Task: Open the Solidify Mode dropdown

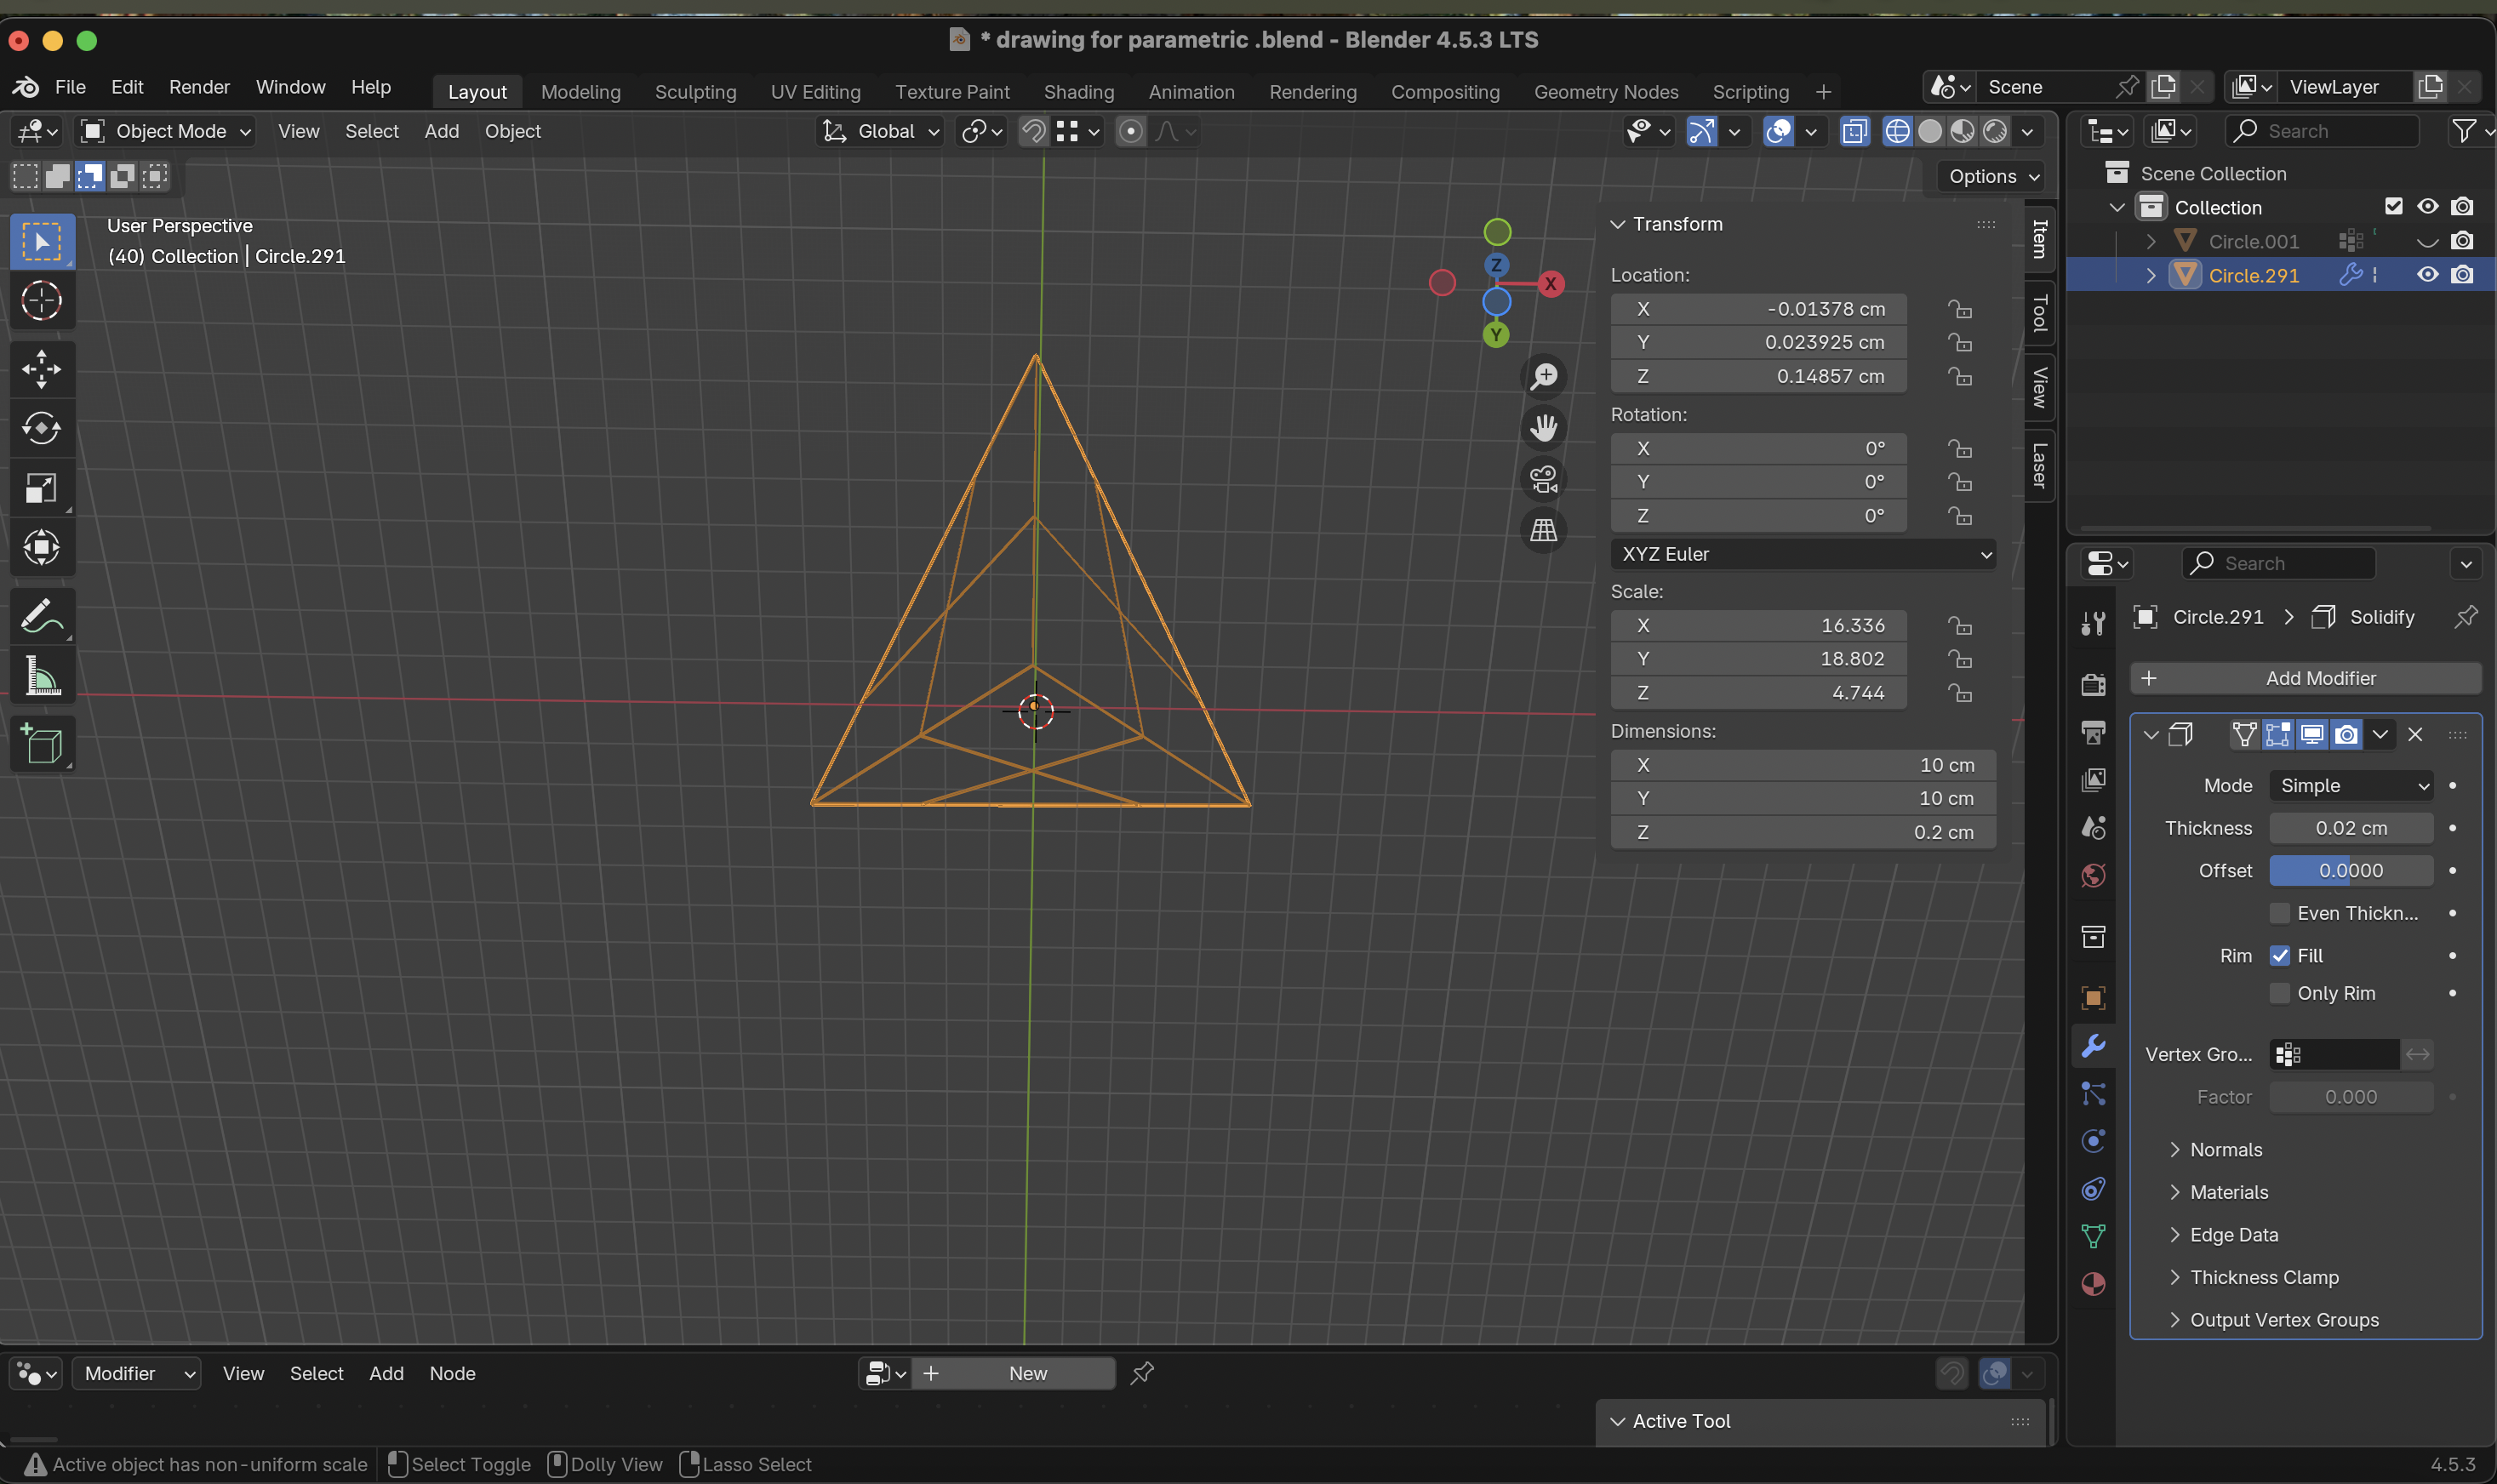Action: (2351, 786)
